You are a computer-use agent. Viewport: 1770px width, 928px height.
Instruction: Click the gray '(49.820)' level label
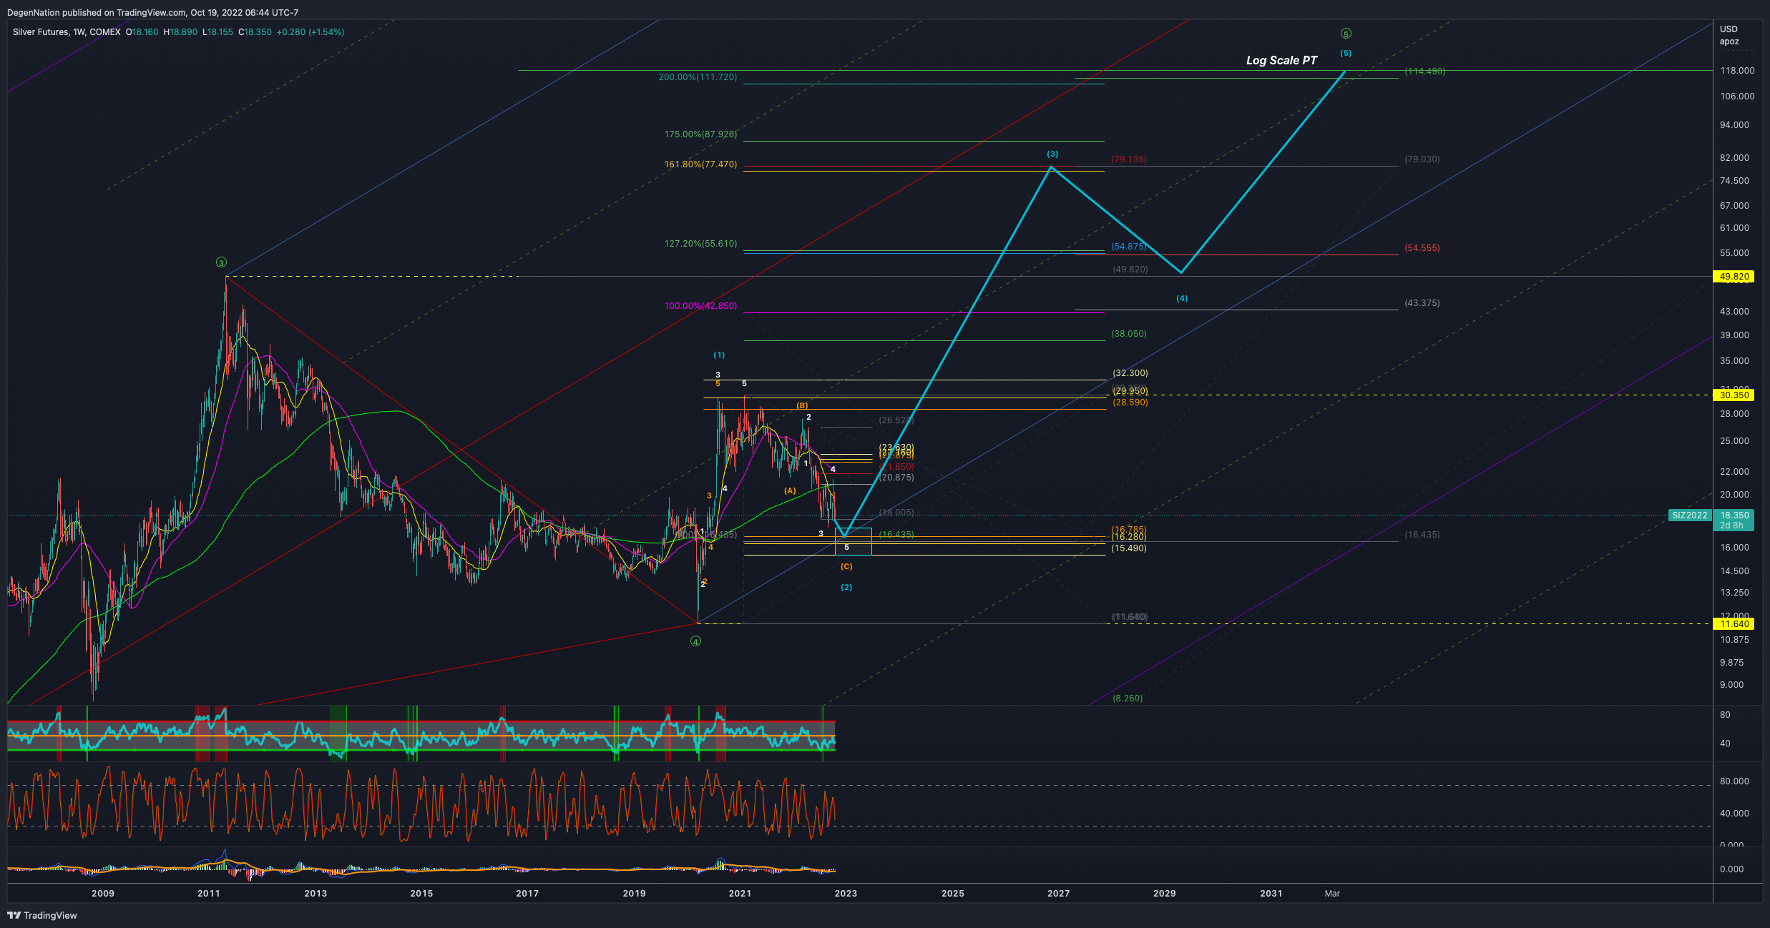(1130, 269)
